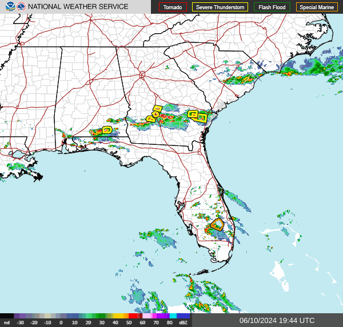Screen dimensions: 343x327
Task: Click the National Weather Service emblem icon
Action: coord(21,6)
